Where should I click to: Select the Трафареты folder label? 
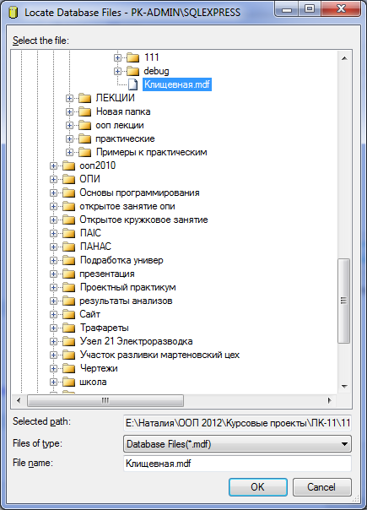tap(105, 328)
